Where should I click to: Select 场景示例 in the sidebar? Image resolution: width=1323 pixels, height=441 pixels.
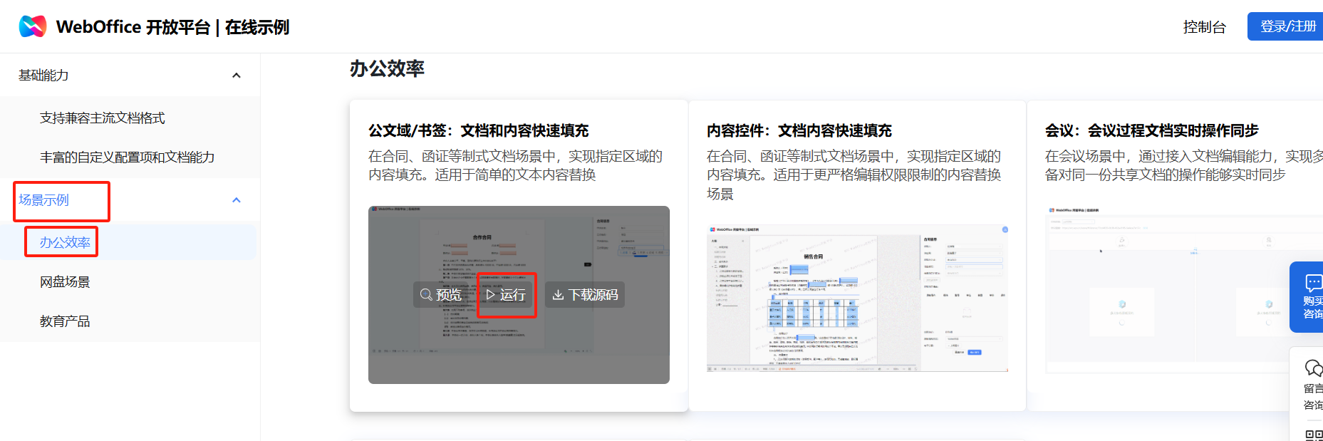(x=44, y=200)
